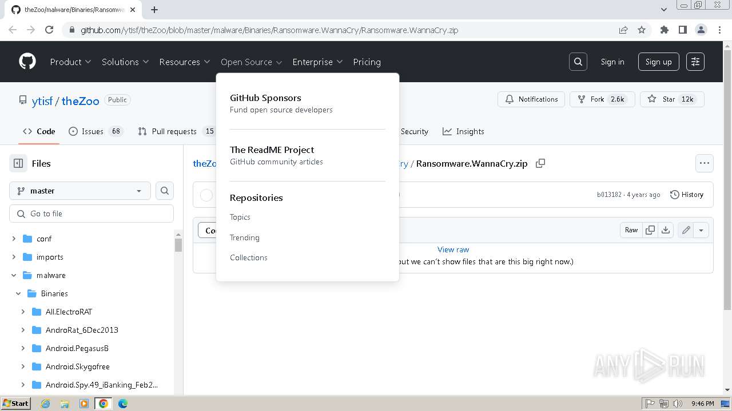Click the View raw link
Viewport: 732px width, 411px height.
pos(453,249)
